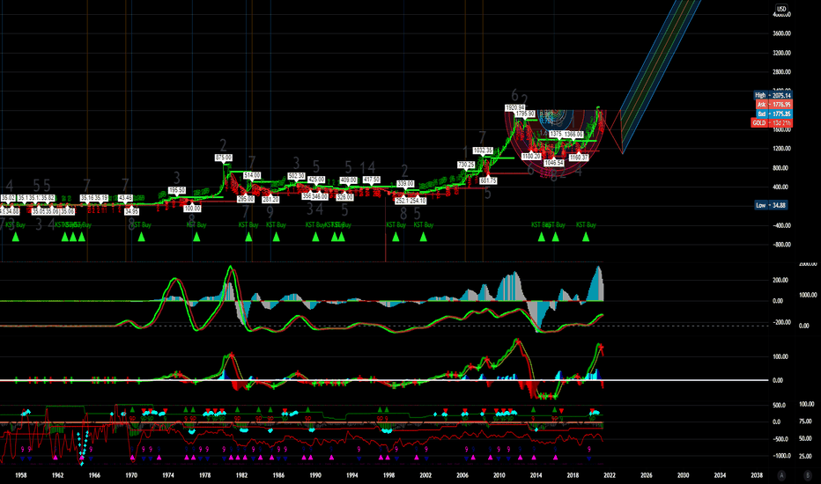Click the 3600.00 price scale value
Screen dimensions: 821x484
tap(781, 33)
